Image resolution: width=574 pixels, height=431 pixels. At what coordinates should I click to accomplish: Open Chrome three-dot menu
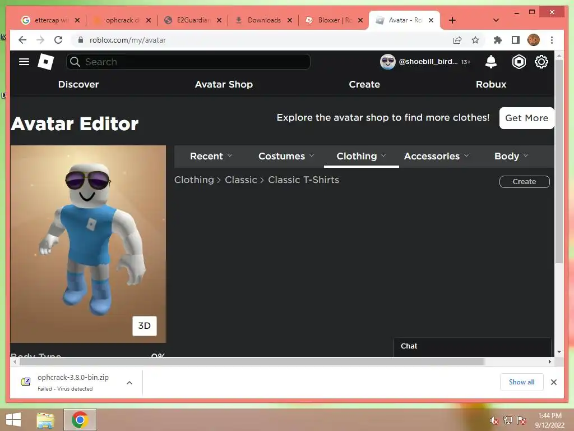[x=552, y=40]
